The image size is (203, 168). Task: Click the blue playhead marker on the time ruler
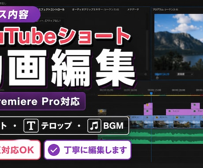(x=151, y=93)
